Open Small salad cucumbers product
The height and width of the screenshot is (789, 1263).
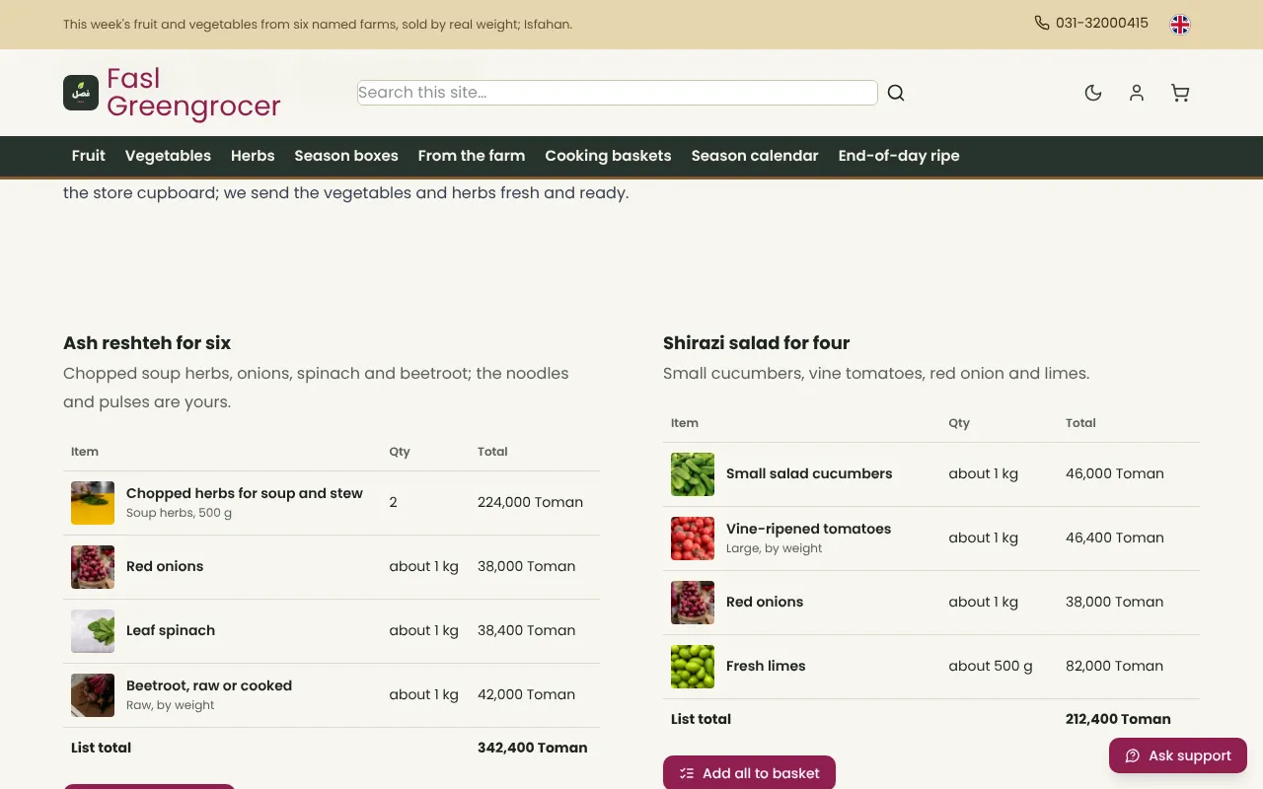(x=809, y=473)
